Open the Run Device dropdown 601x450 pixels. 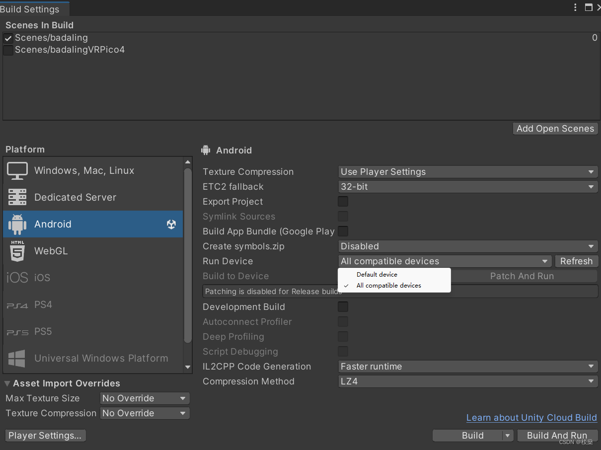point(445,261)
